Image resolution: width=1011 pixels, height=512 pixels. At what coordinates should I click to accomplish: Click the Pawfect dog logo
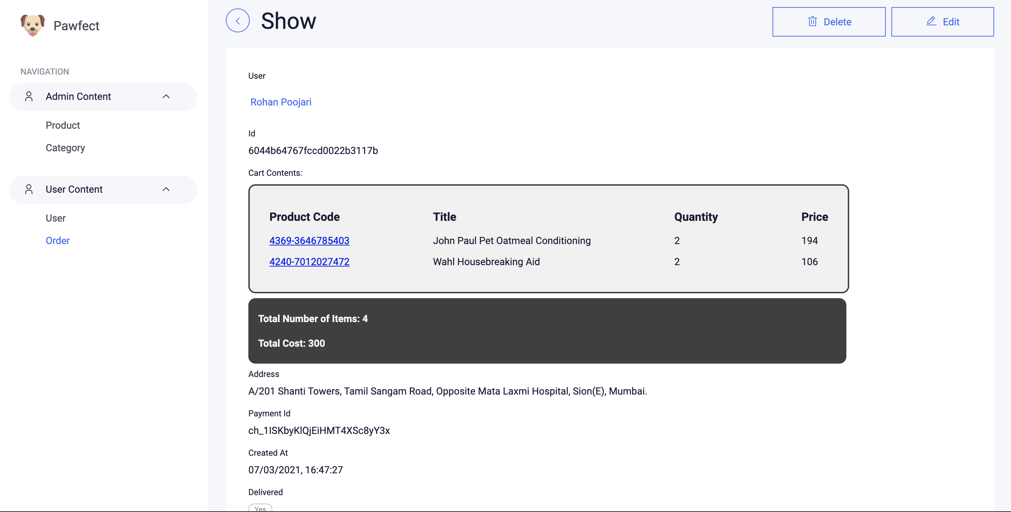point(33,25)
